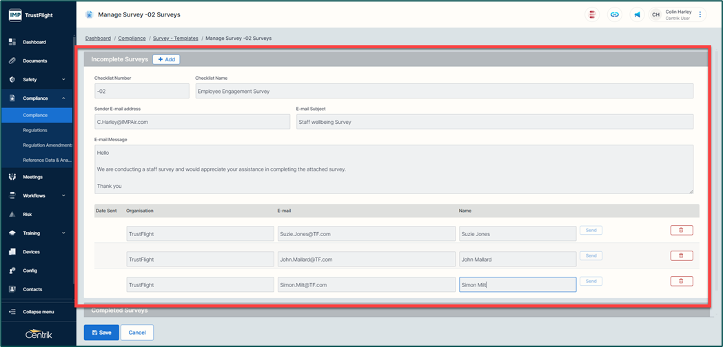The width and height of the screenshot is (723, 347).
Task: Open Documents from the sidebar
Action: 34,61
